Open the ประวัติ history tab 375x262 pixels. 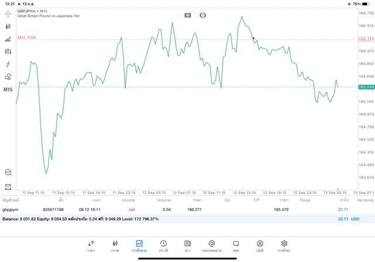pyautogui.click(x=163, y=246)
